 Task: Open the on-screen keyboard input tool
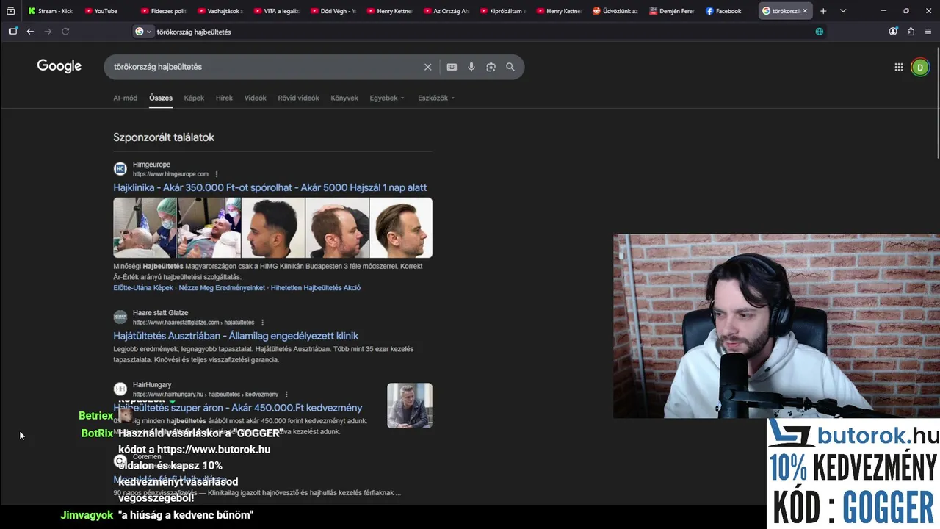[x=452, y=67]
